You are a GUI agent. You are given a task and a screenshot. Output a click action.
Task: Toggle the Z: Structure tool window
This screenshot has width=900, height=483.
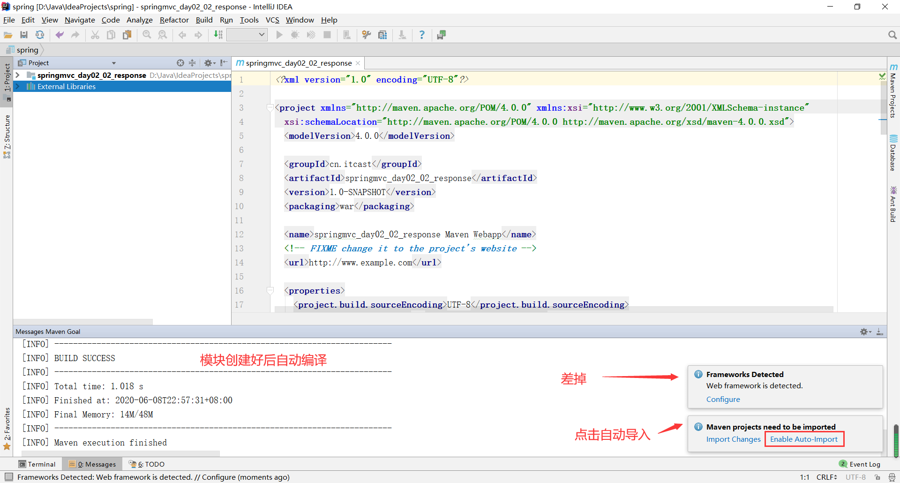pos(7,136)
